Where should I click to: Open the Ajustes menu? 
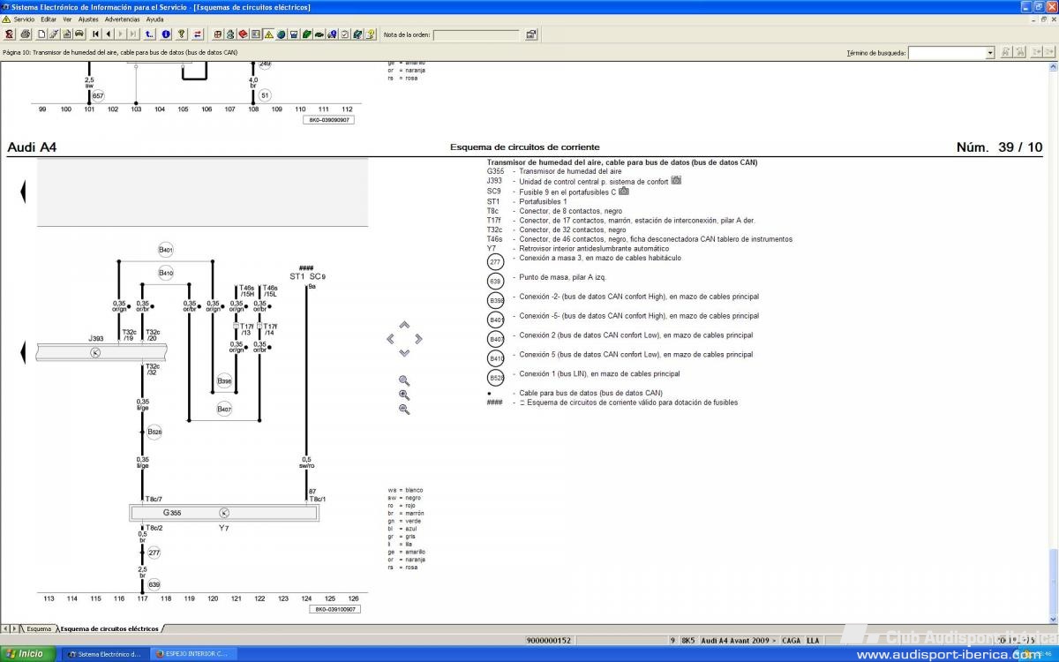88,19
